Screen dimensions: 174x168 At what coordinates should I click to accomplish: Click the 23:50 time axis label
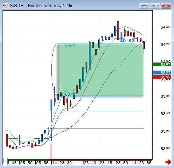122,163
